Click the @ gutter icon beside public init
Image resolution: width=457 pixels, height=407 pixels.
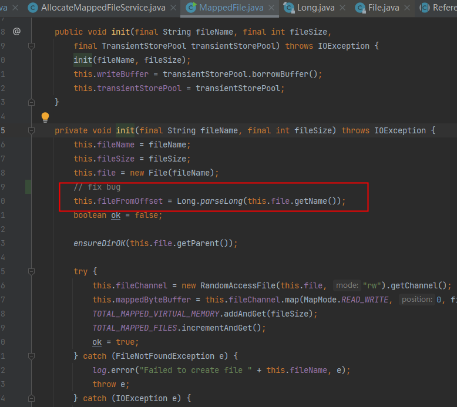[16, 31]
